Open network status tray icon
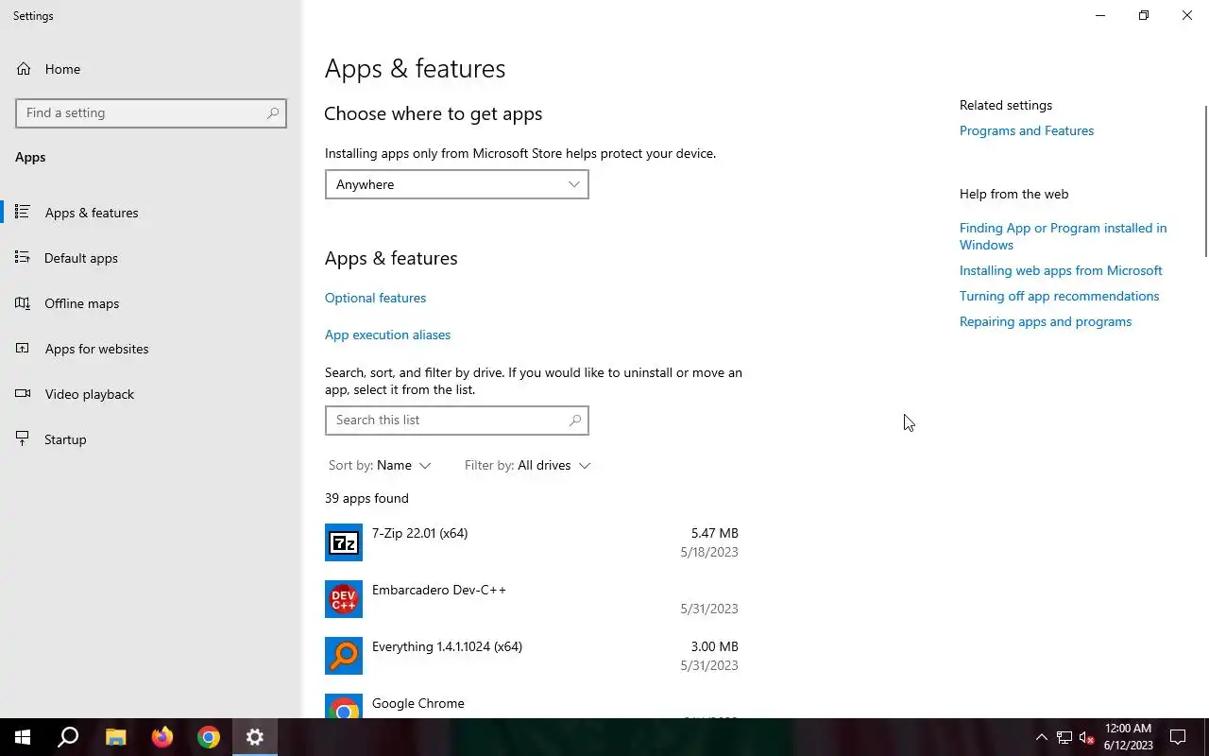Screen dimensions: 1209x756 click(1064, 737)
